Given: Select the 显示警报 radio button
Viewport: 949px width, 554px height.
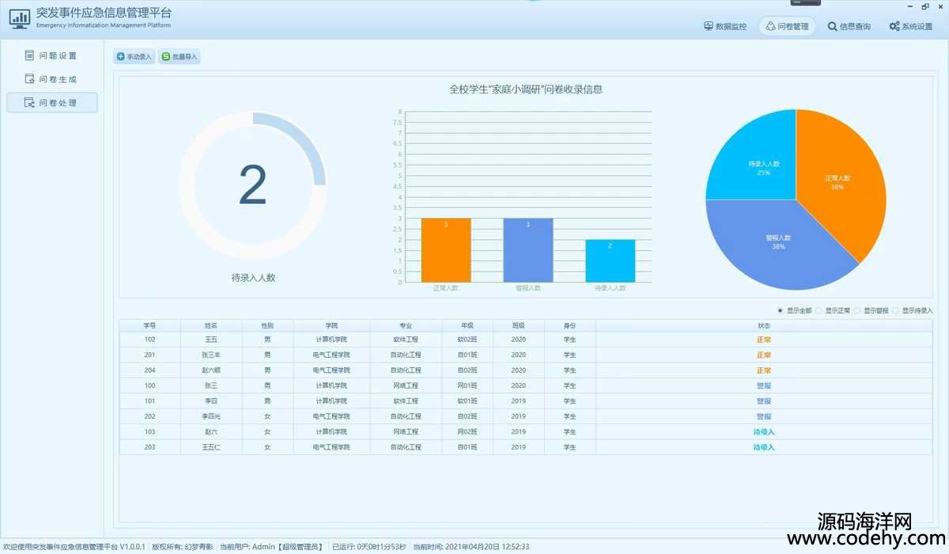Looking at the screenshot, I should (x=857, y=310).
